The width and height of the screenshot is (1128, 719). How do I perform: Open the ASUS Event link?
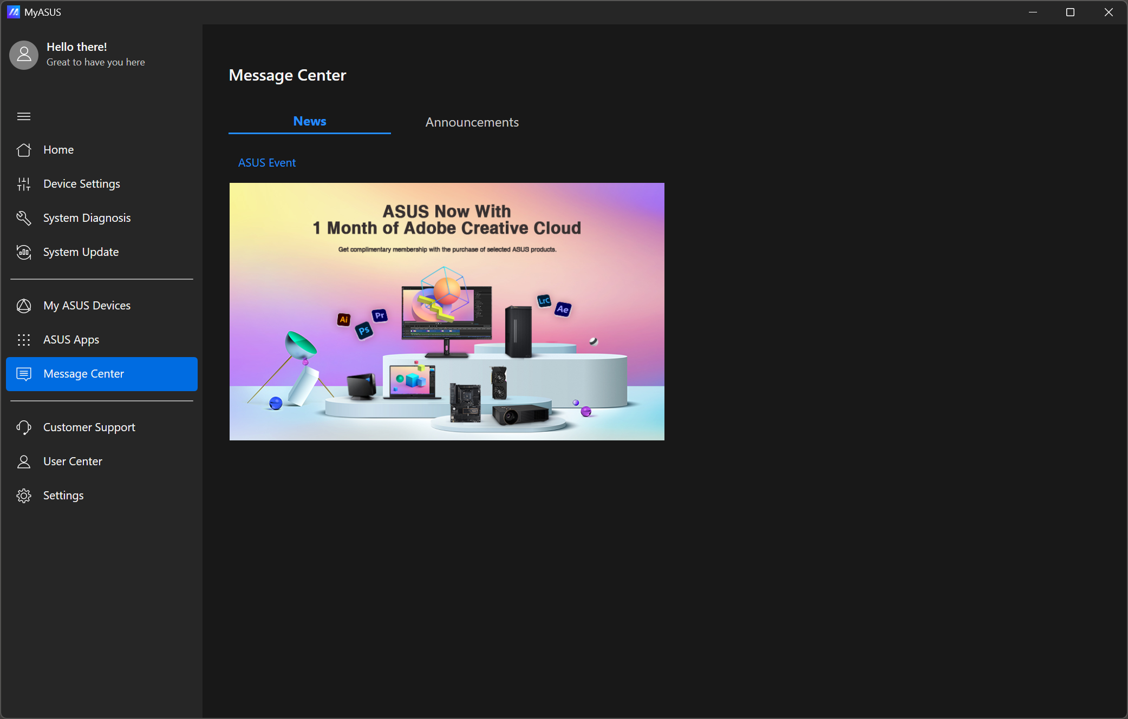(267, 163)
